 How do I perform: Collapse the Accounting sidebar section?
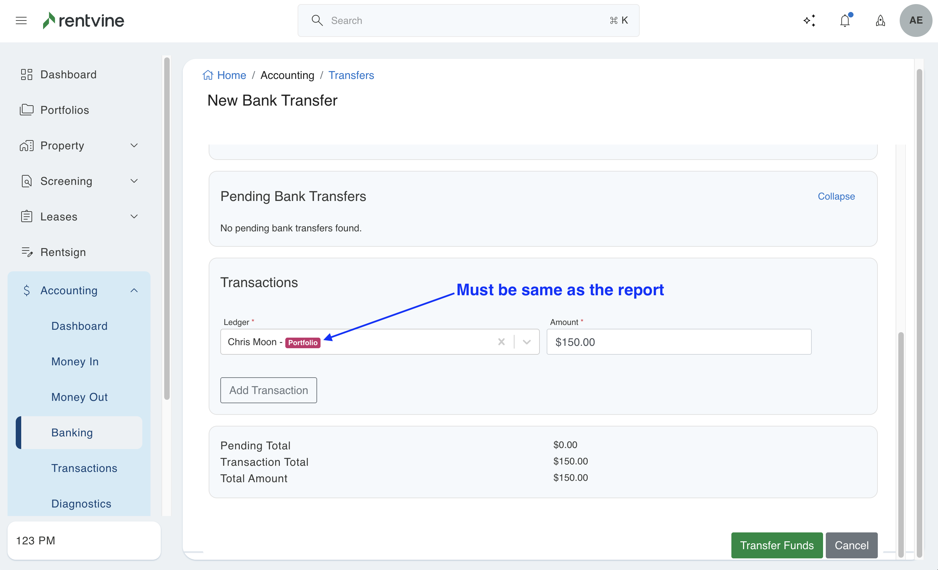134,290
